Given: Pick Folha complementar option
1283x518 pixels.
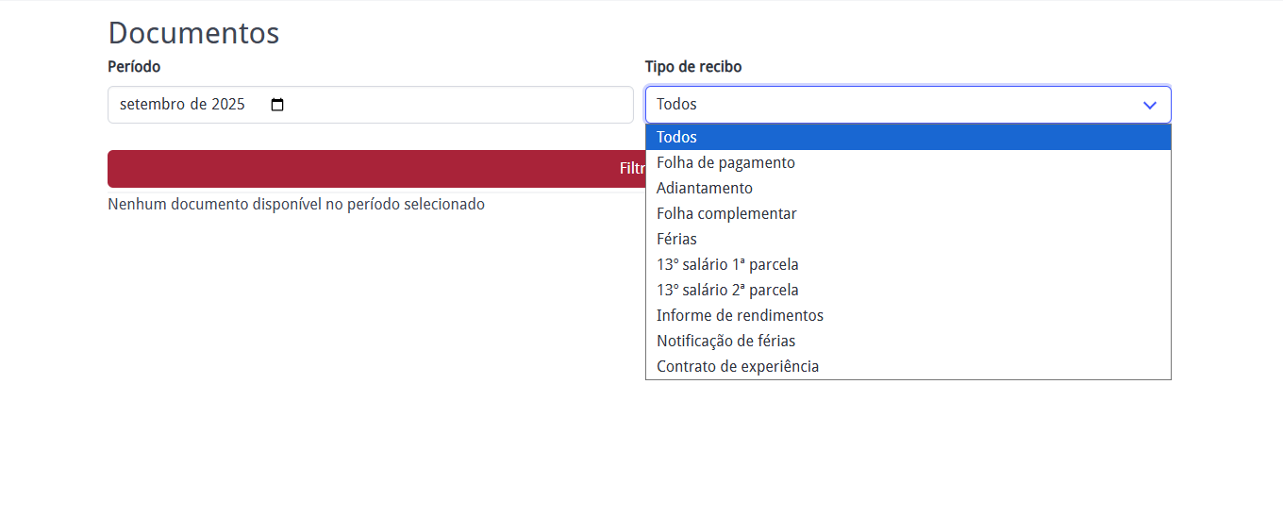Looking at the screenshot, I should (726, 214).
